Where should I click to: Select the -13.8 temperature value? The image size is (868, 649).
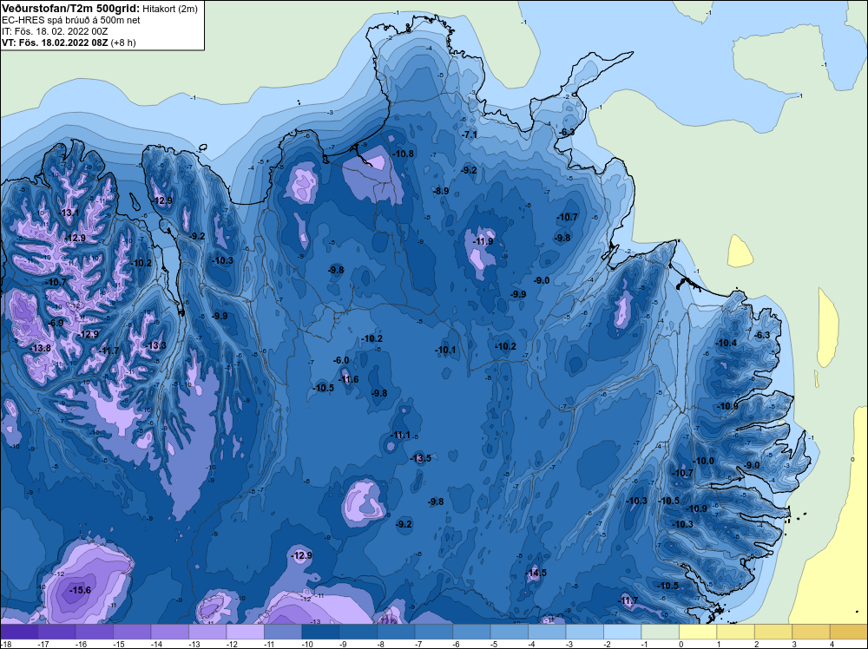coord(41,348)
